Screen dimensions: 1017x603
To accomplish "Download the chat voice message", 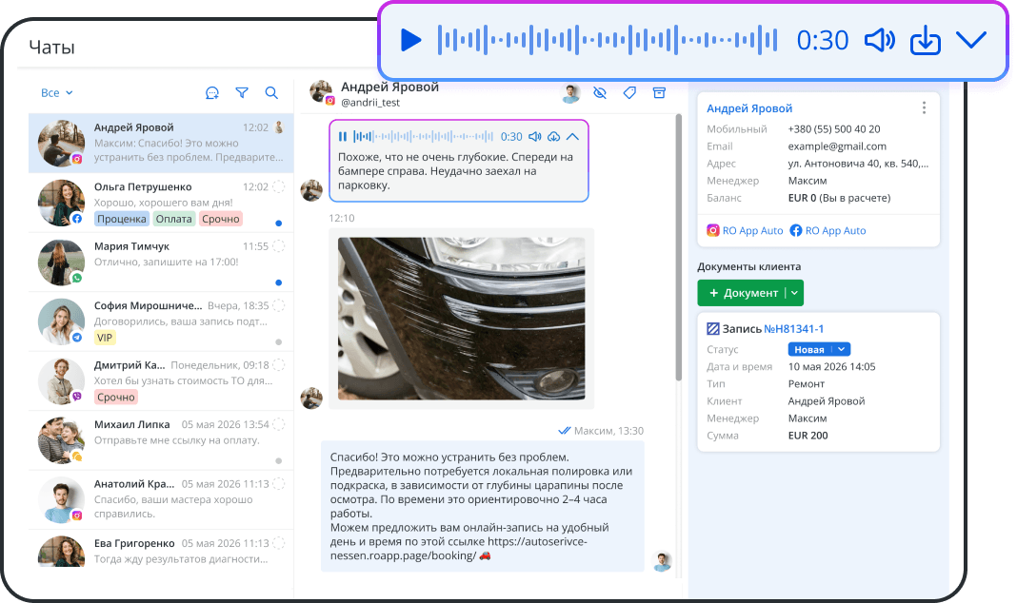I will 554,137.
